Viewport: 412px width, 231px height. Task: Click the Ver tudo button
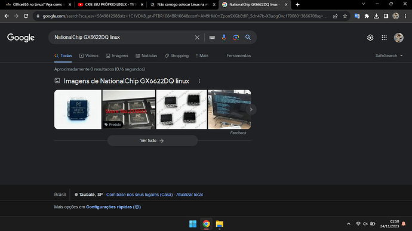[152, 141]
